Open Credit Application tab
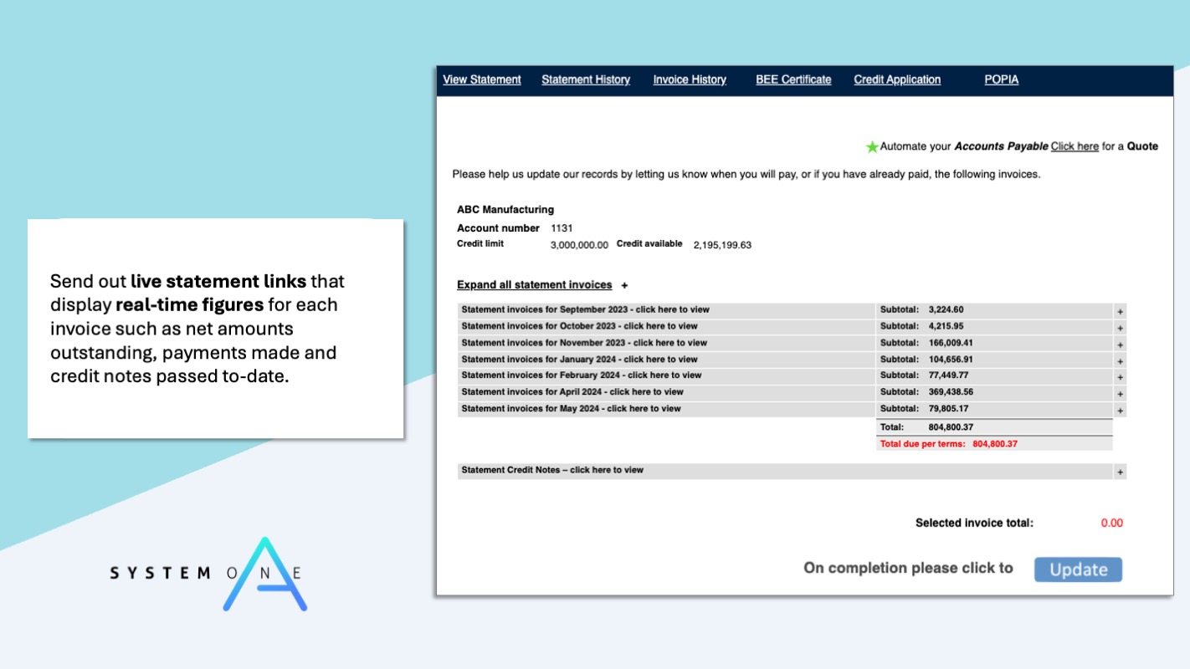Screen dimensions: 1190x669 coord(897,79)
